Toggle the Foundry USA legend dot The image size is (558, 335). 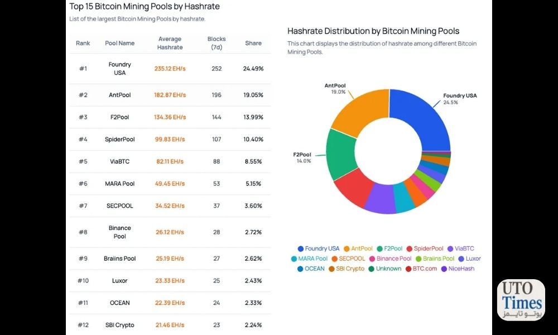tap(301, 248)
